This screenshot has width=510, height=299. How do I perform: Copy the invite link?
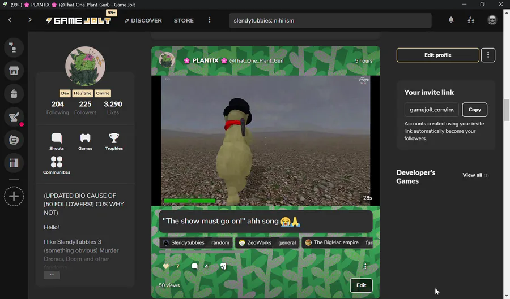point(474,110)
